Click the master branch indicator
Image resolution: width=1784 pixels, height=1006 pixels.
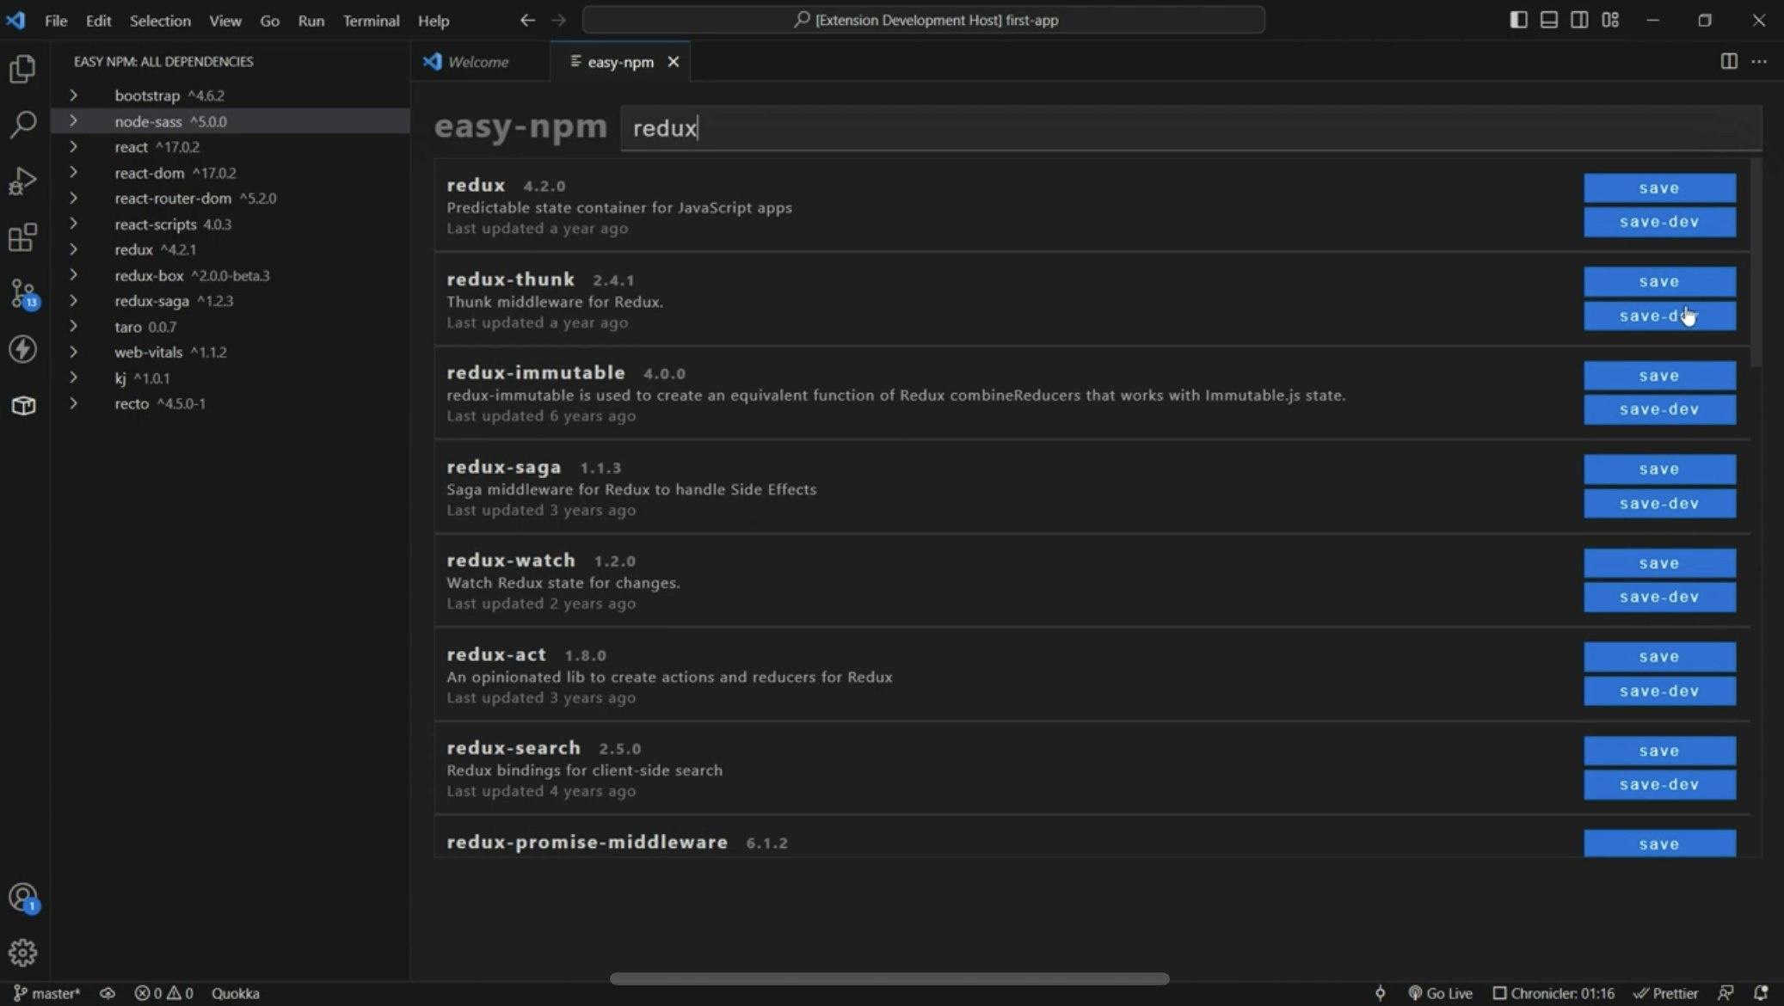coord(47,993)
